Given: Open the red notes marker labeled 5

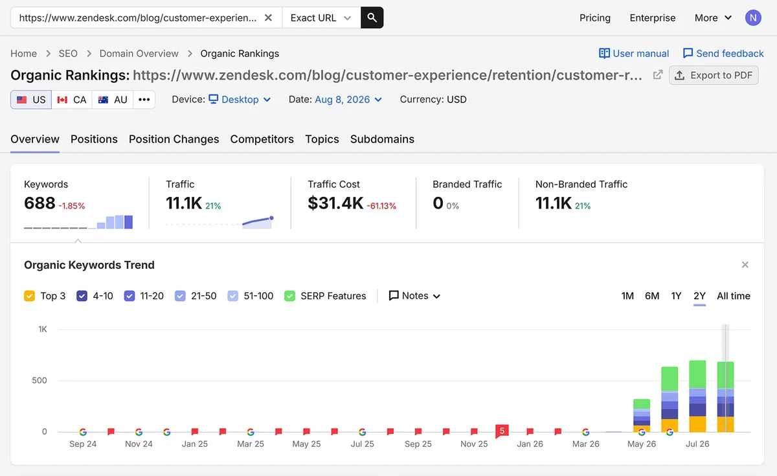Looking at the screenshot, I should 502,431.
